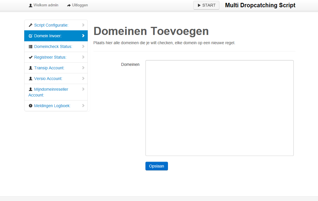This screenshot has height=201, width=318.
Task: Click the Welkom admin link
Action: pyautogui.click(x=46, y=5)
